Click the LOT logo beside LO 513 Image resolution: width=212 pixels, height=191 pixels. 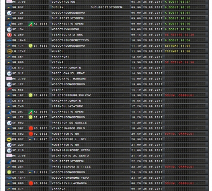pos(9,68)
